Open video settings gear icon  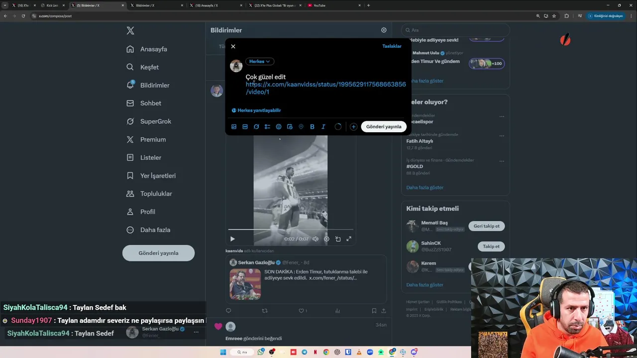pyautogui.click(x=326, y=239)
